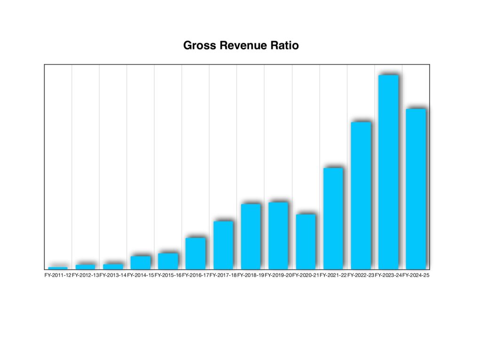Click the FY-2016-17 bar
The image size is (482, 341).
pos(195,253)
